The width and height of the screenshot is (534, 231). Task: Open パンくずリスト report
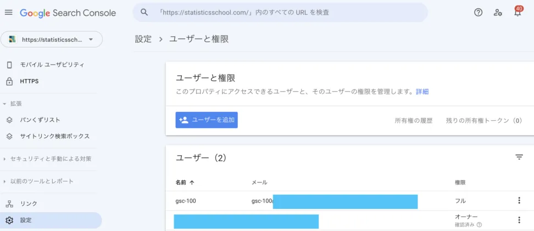[40, 120]
